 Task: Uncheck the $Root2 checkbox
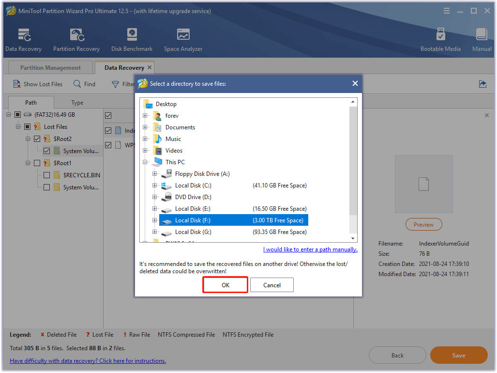pyautogui.click(x=37, y=139)
